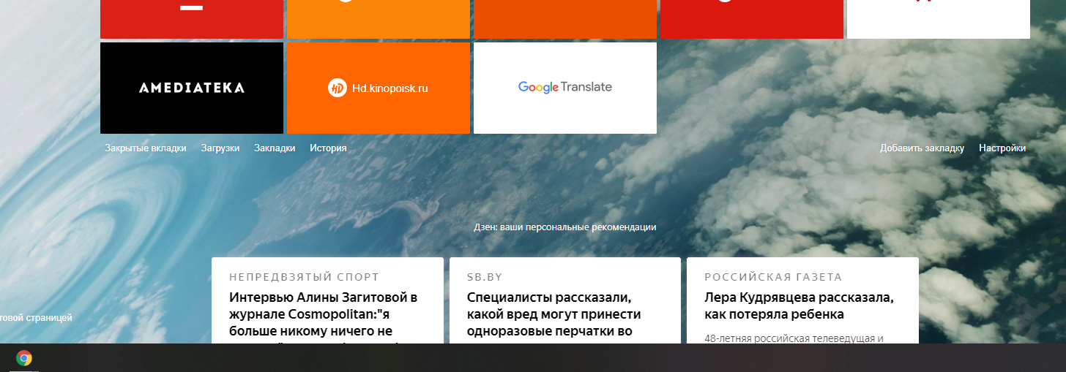
Task: Click Добавить закладку to add a tile
Action: coord(922,148)
